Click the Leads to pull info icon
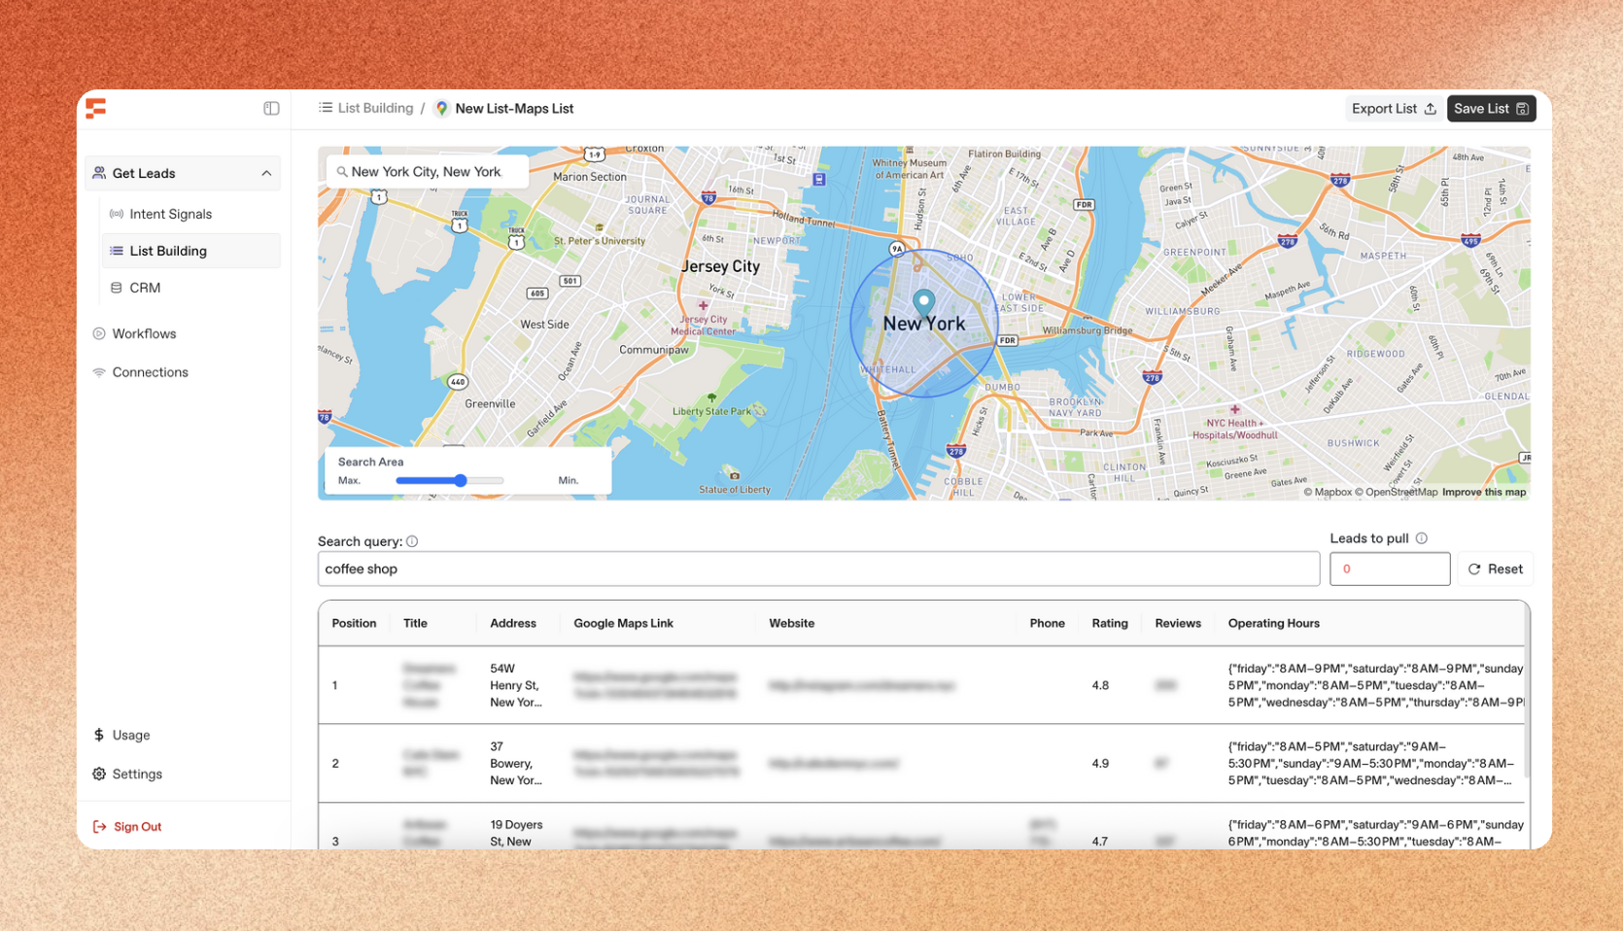The width and height of the screenshot is (1623, 931). (1421, 538)
